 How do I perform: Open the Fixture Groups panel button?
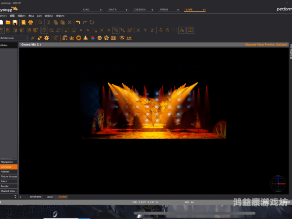[x=9, y=177]
